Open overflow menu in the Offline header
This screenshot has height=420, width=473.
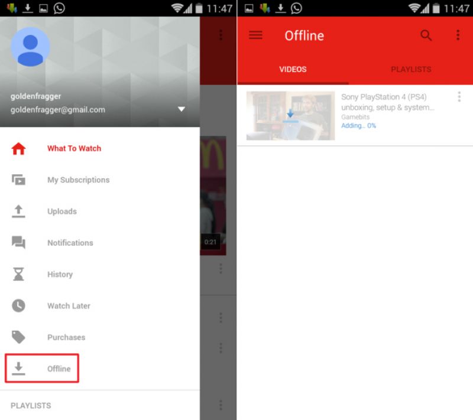tap(458, 35)
